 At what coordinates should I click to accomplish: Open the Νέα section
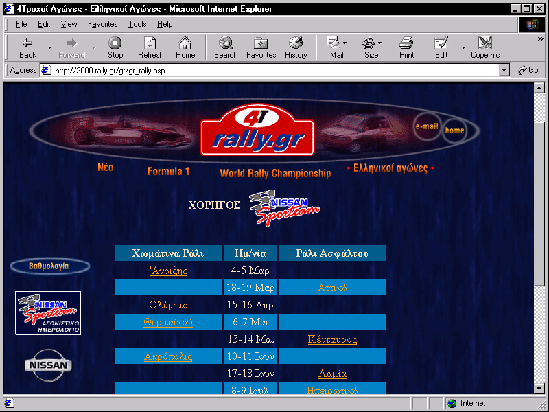106,168
